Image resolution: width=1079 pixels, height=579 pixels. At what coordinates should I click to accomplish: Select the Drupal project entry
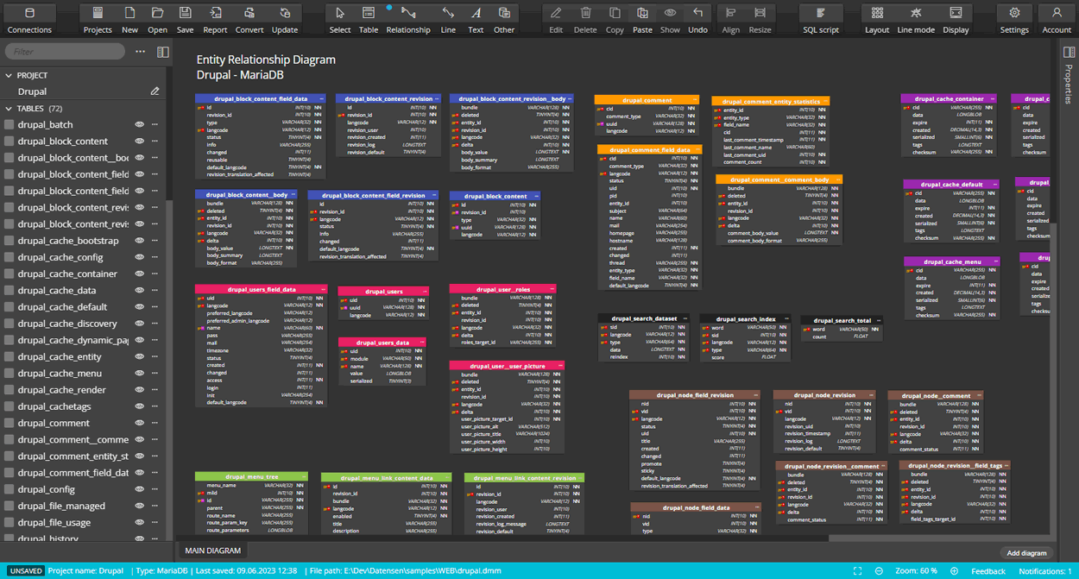(32, 91)
